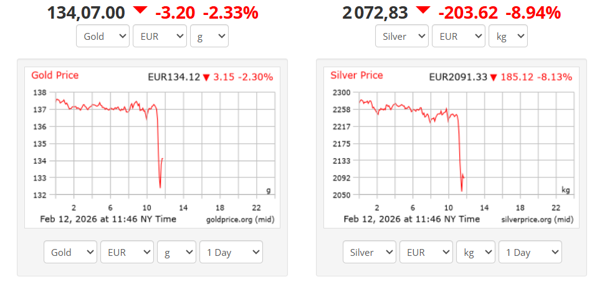Click the red down arrow beside gold price 134,07.00
Viewport: 597px width, 287px height.
tap(140, 10)
